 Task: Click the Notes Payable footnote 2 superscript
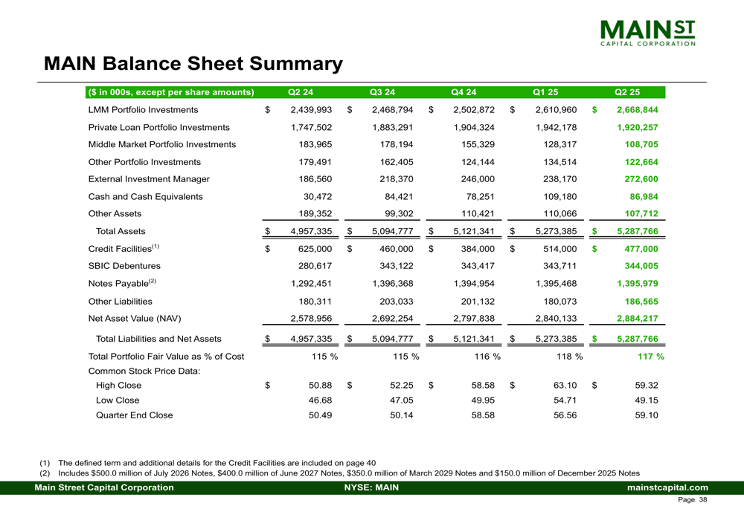(153, 281)
